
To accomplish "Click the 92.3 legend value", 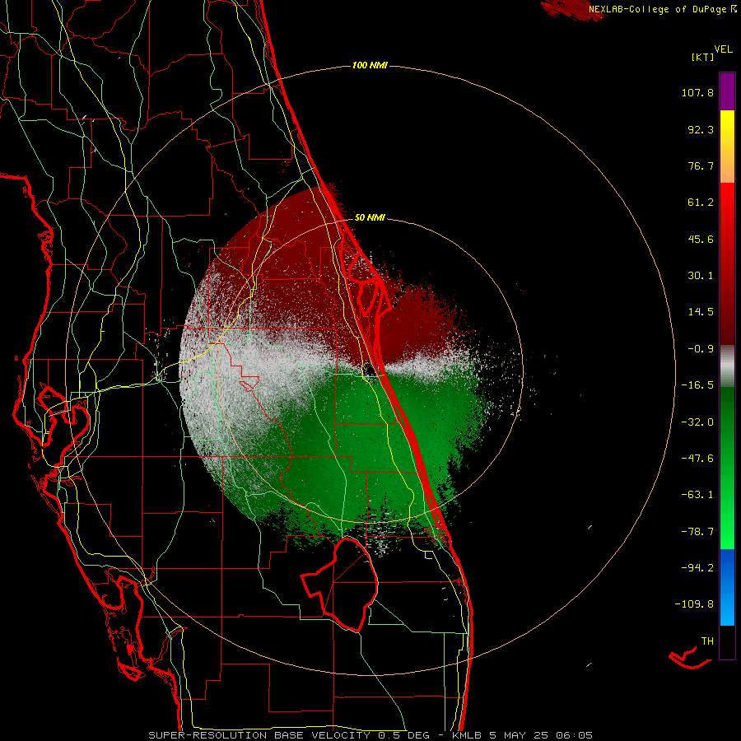I will (701, 129).
